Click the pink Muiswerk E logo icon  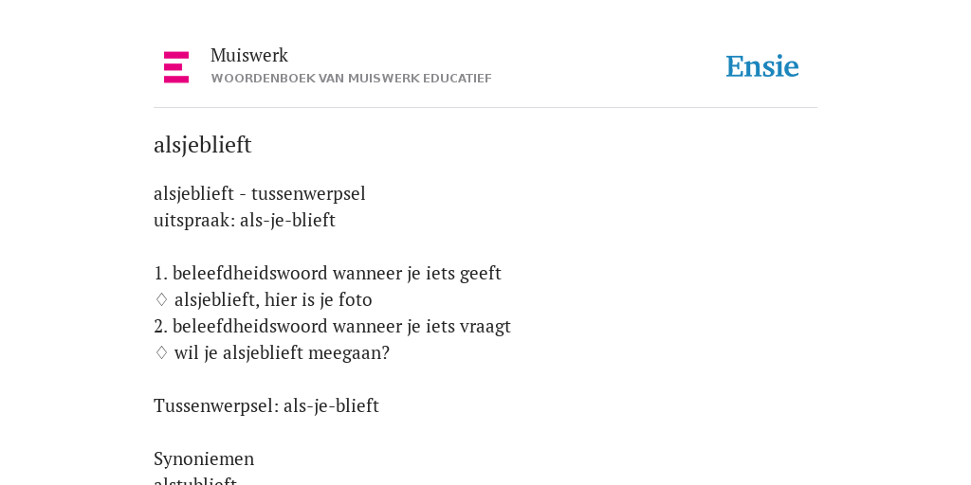175,67
